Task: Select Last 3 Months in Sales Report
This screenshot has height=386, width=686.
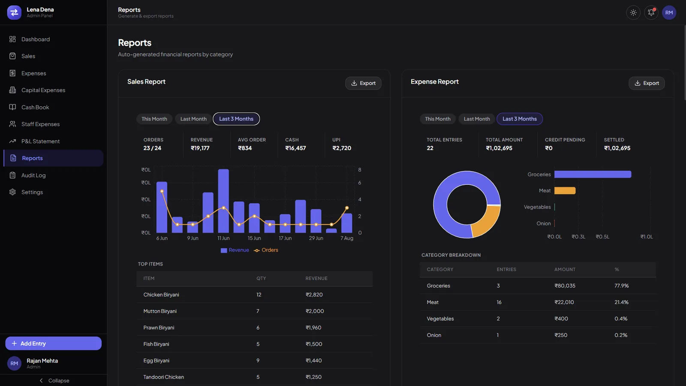Action: 236,119
